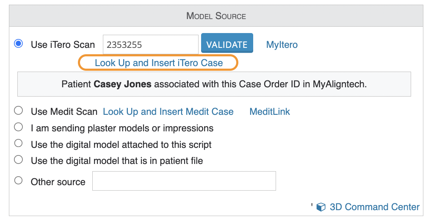Choose radio for digital model in patient file
431x222 pixels.
[x=18, y=160]
